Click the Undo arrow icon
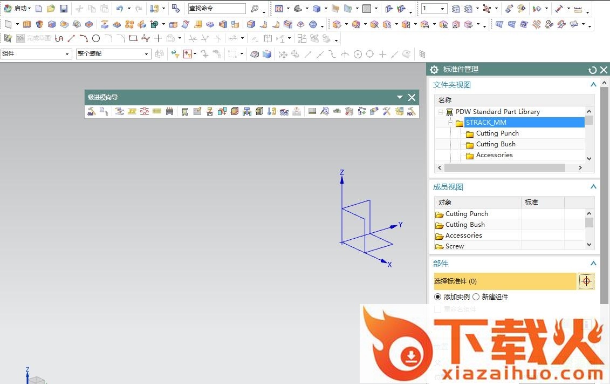 [x=120, y=9]
